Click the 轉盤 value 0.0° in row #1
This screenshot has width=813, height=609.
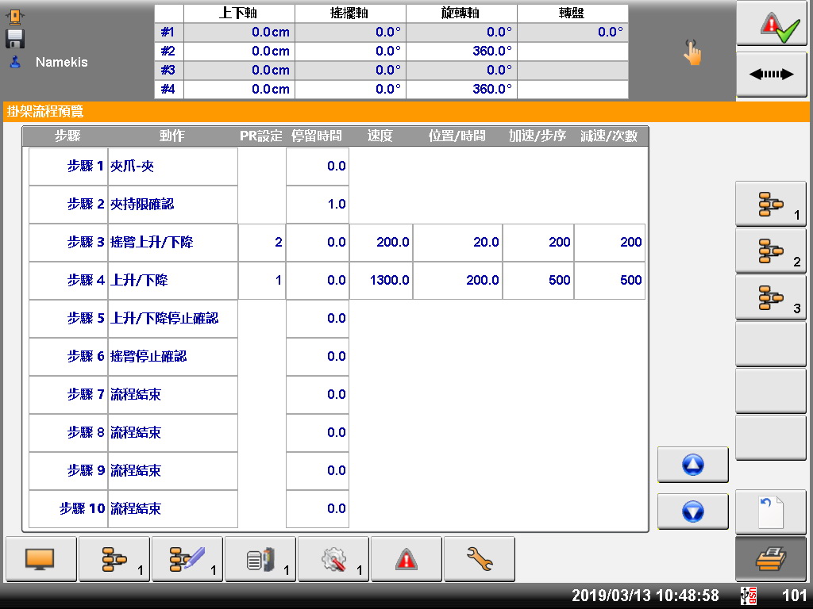(x=572, y=32)
